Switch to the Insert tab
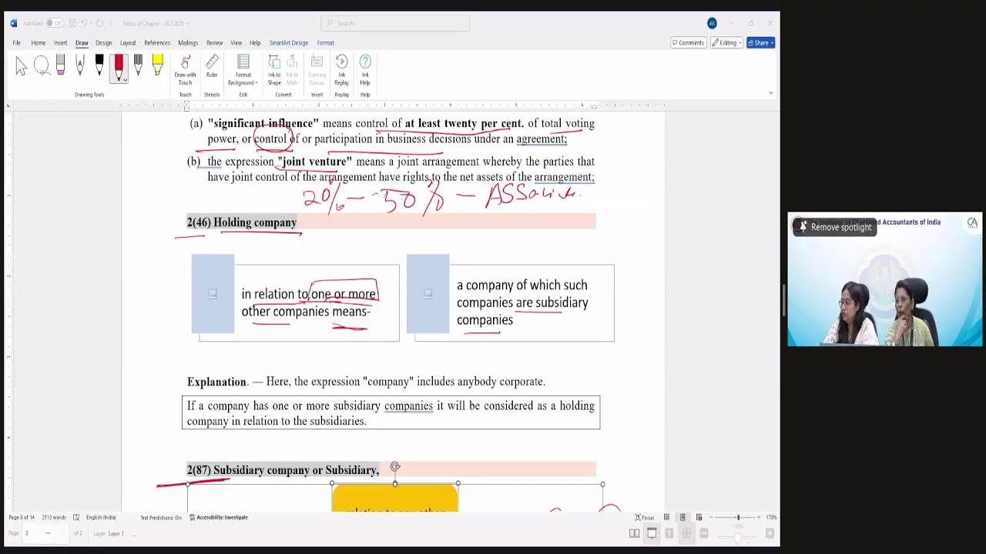986x554 pixels. (60, 43)
